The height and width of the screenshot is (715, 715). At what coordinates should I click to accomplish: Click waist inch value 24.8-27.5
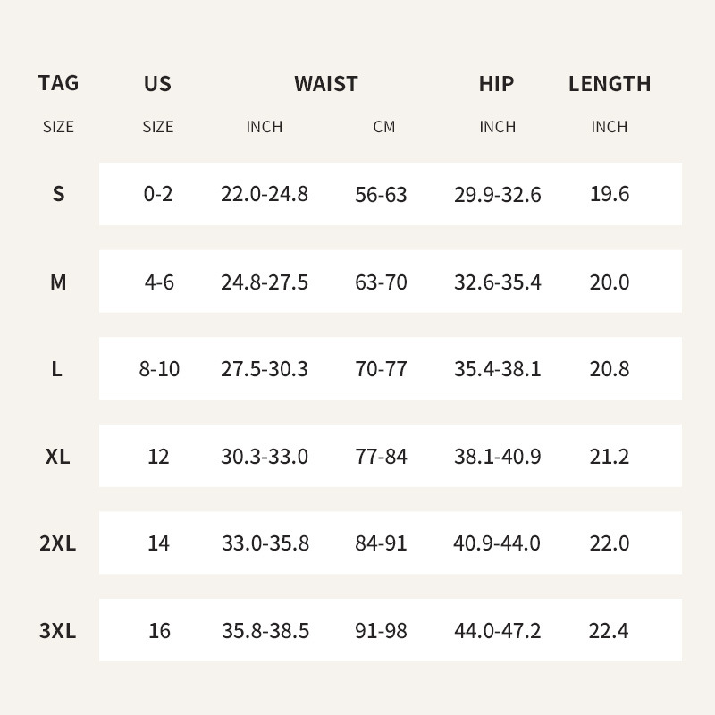[265, 282]
